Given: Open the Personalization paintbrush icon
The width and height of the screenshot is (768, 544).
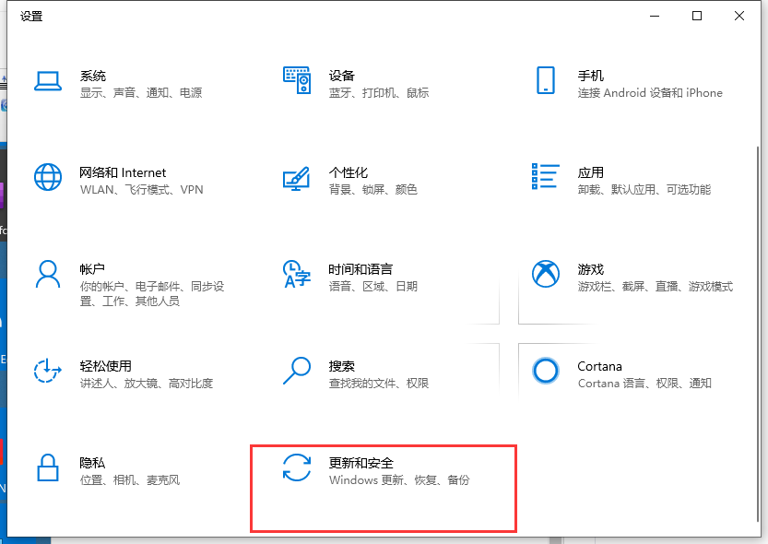Looking at the screenshot, I should [297, 177].
